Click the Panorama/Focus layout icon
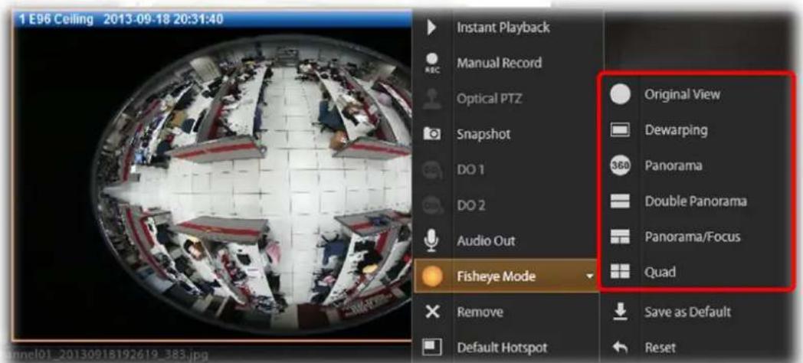Viewport: 803px width, 363px height. (x=620, y=237)
